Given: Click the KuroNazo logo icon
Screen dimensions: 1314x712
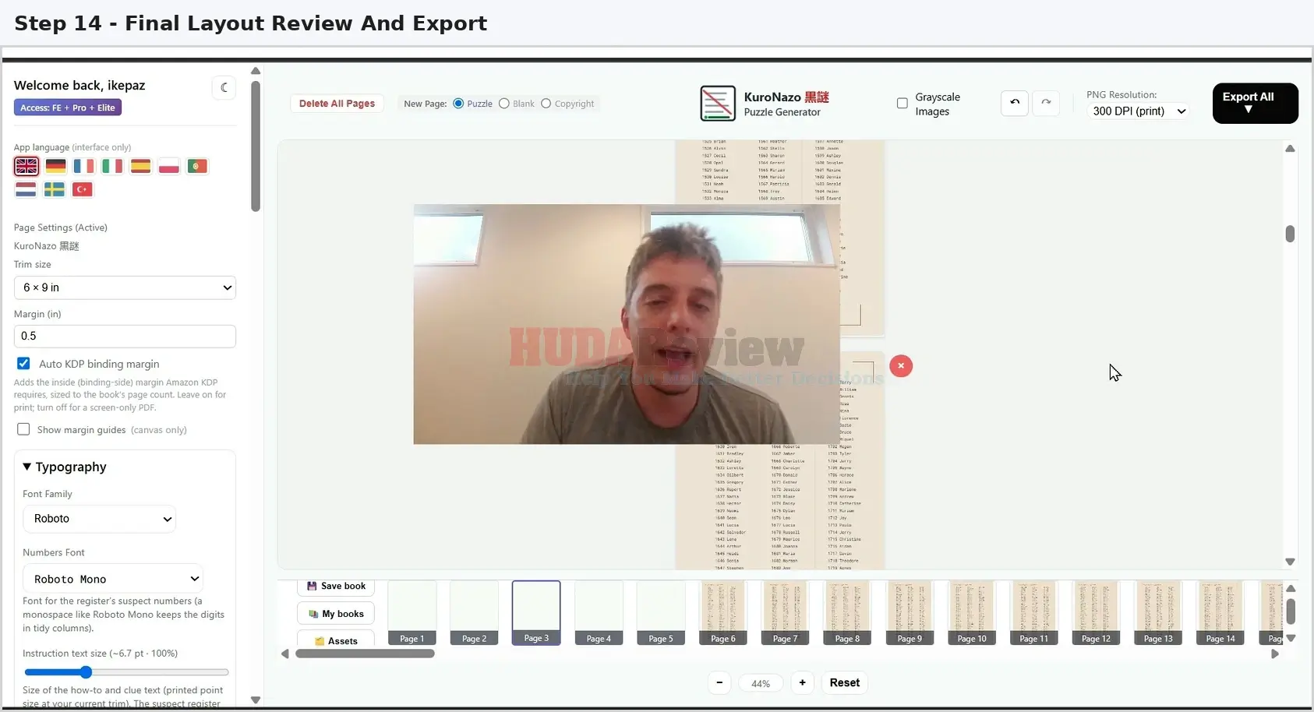Looking at the screenshot, I should pos(717,104).
